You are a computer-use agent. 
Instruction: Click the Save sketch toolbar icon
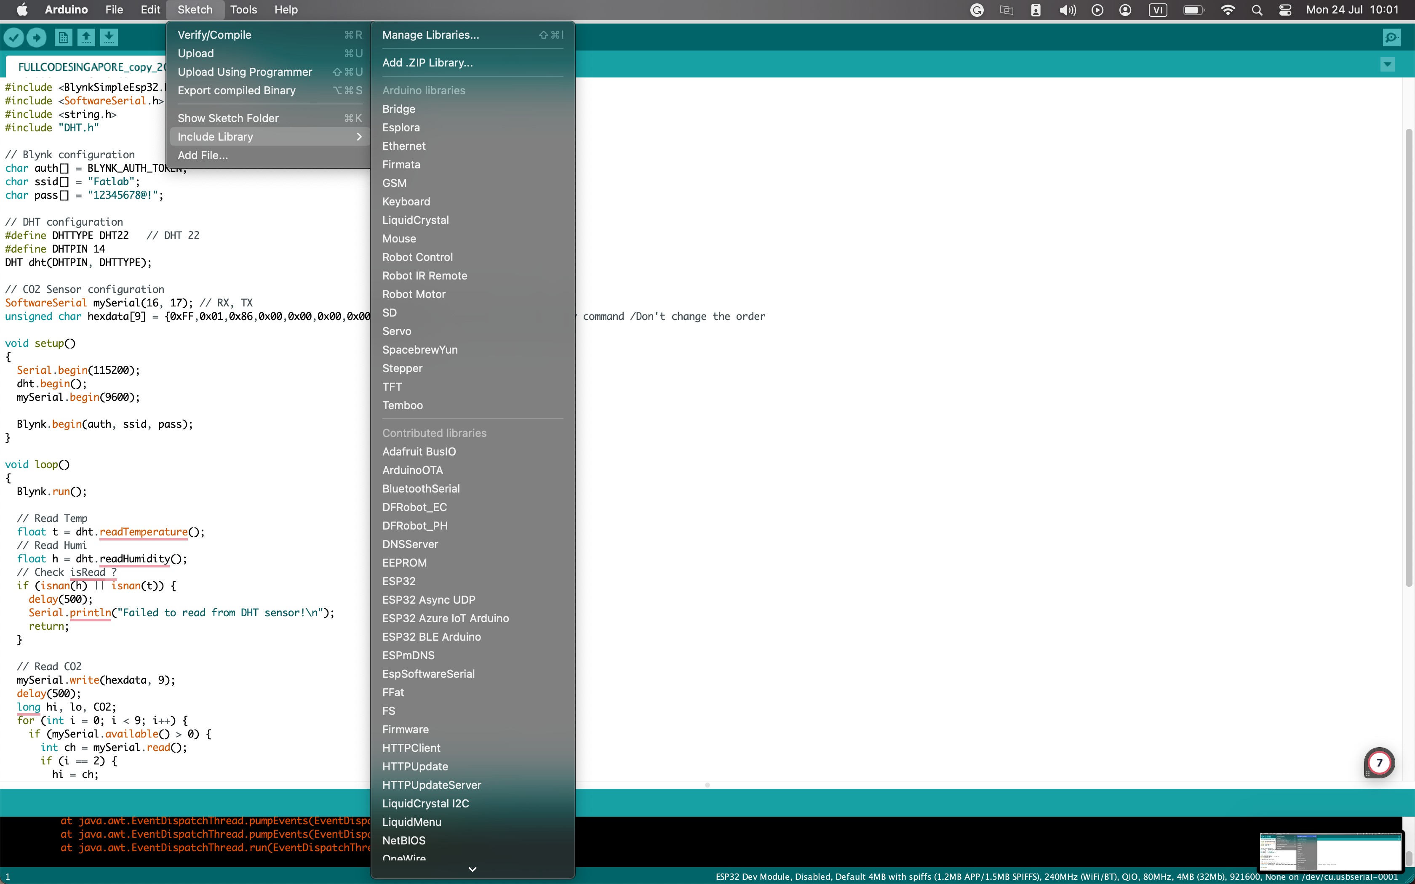point(109,37)
